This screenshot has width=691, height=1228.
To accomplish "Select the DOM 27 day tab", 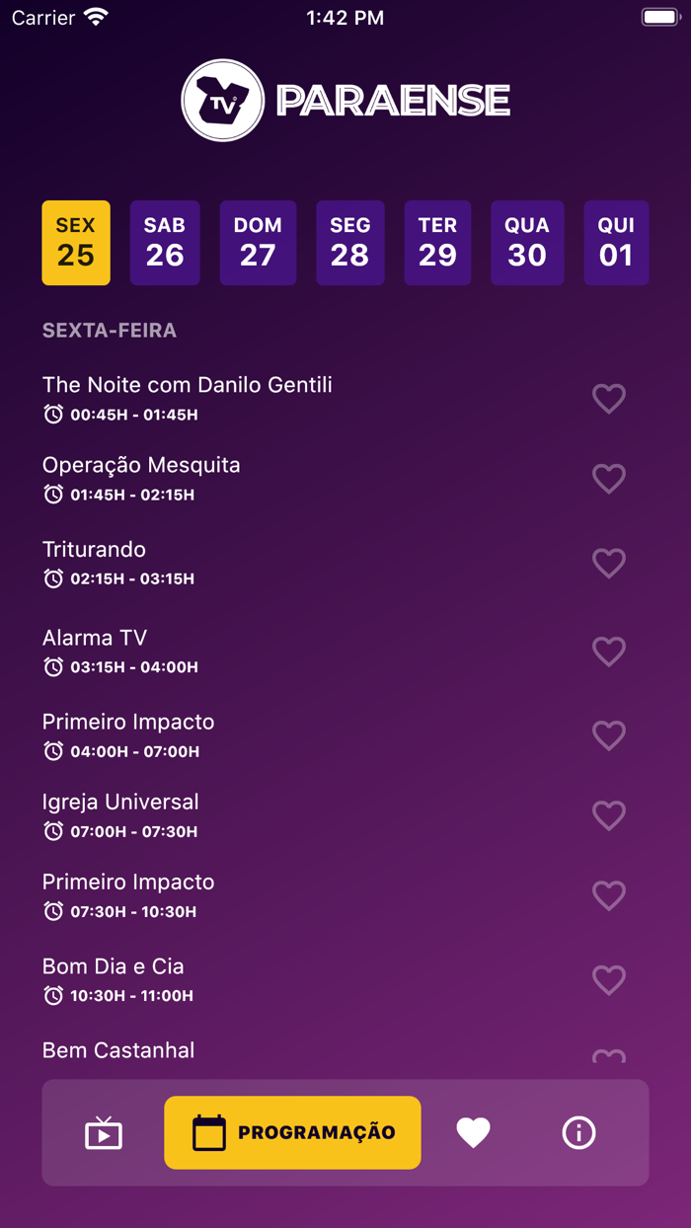I will pyautogui.click(x=258, y=243).
